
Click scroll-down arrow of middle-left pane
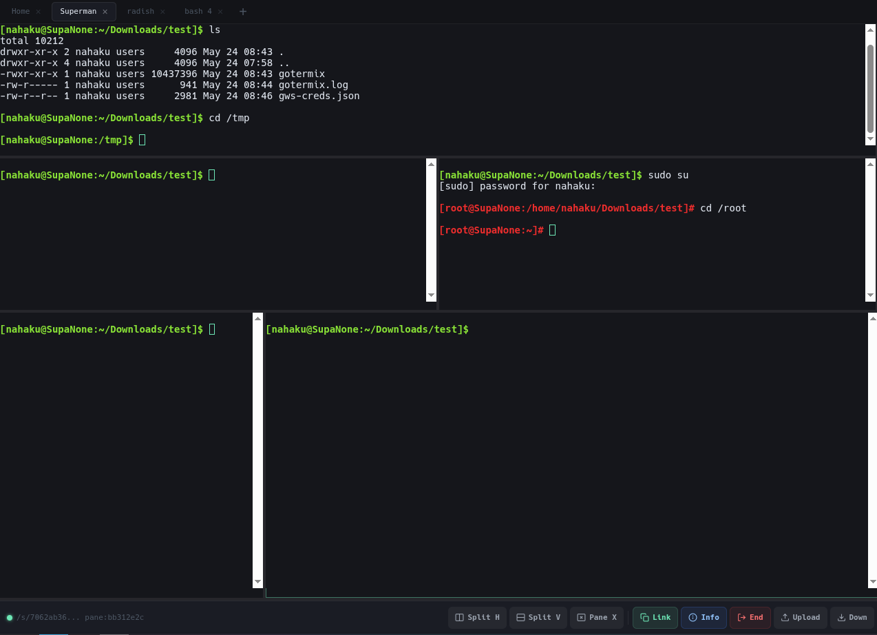(431, 295)
